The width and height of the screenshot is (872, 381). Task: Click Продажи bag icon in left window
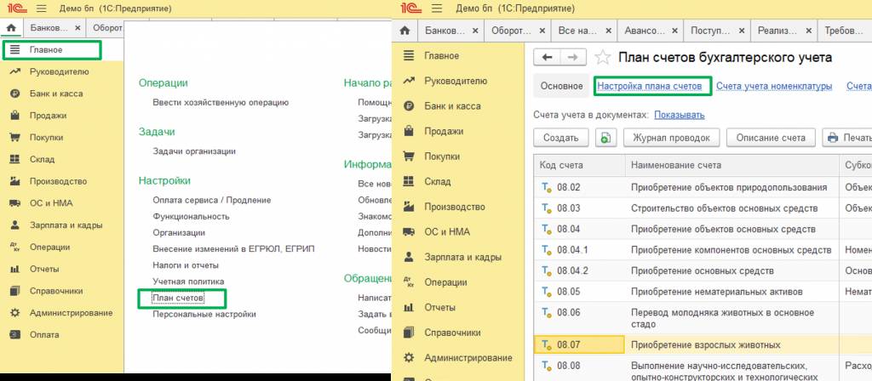click(15, 116)
